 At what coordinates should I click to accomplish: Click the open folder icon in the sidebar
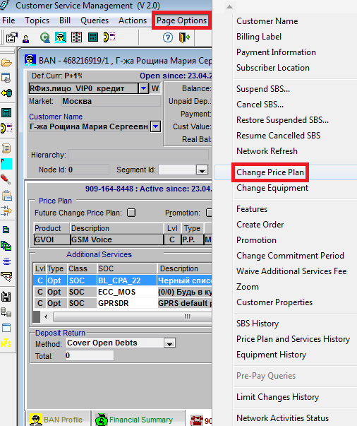click(6, 63)
